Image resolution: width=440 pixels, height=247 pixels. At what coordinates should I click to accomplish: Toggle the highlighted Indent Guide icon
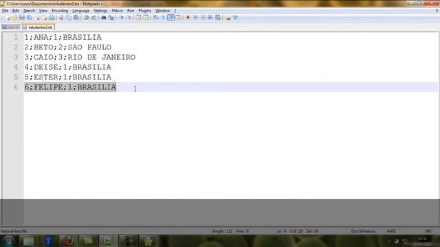(171, 18)
